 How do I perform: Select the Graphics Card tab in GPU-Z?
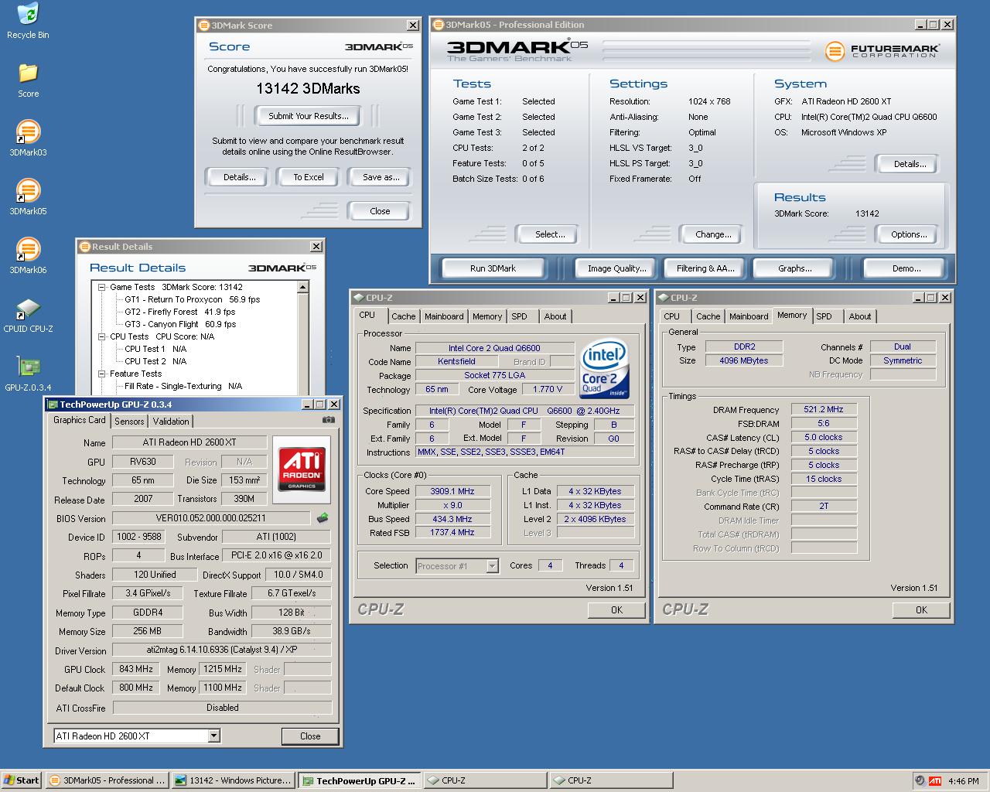coord(80,420)
